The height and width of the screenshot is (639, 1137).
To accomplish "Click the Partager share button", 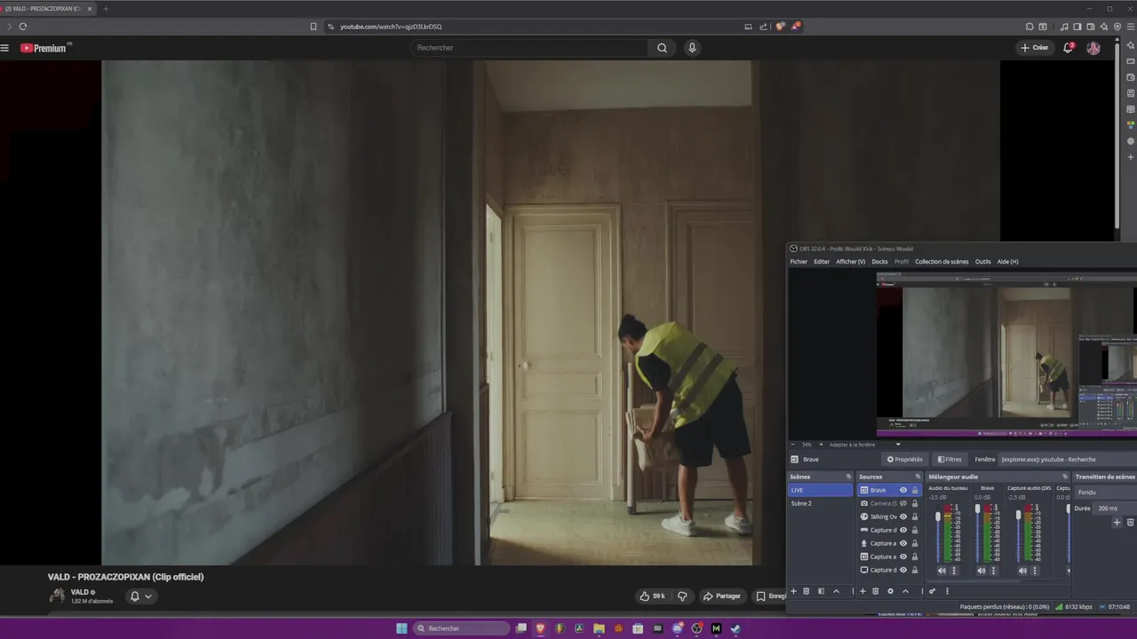I will [721, 596].
